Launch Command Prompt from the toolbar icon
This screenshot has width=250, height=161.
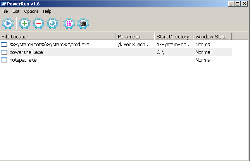(83, 24)
